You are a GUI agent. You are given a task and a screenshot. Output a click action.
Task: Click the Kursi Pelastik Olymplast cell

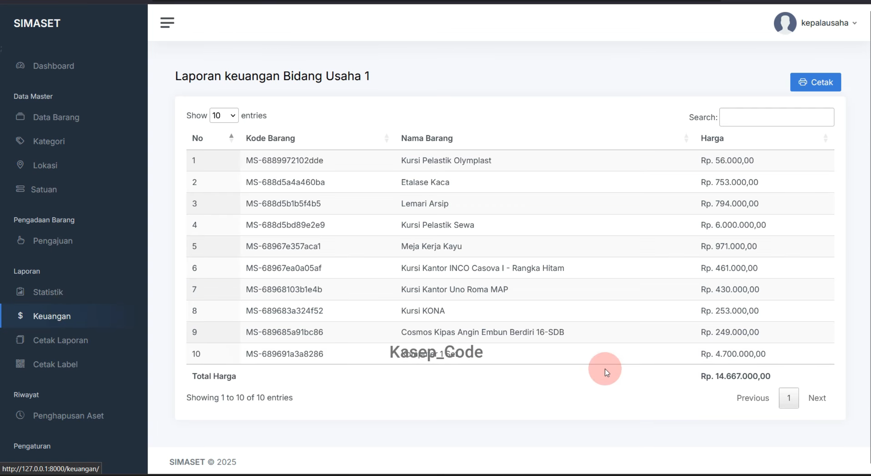click(x=446, y=160)
